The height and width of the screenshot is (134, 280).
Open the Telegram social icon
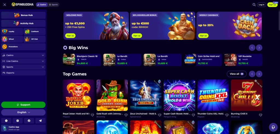point(40,121)
